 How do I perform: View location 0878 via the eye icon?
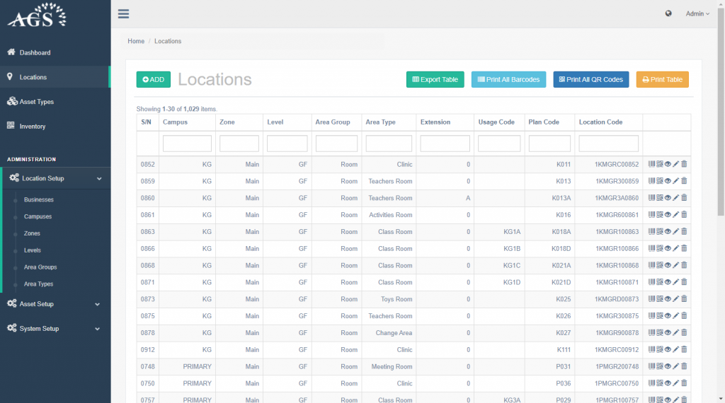coord(668,333)
